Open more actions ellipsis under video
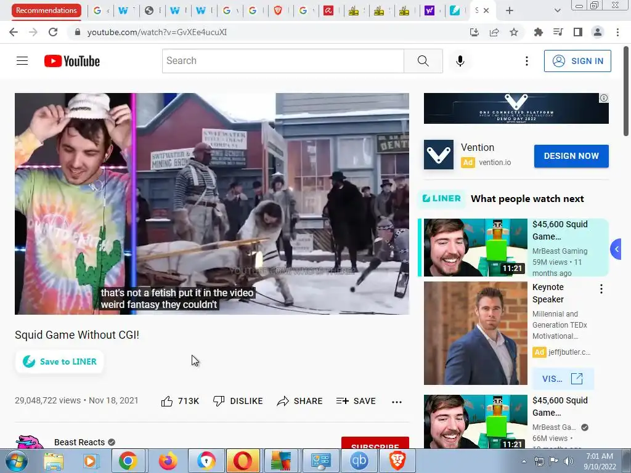 [x=397, y=402]
